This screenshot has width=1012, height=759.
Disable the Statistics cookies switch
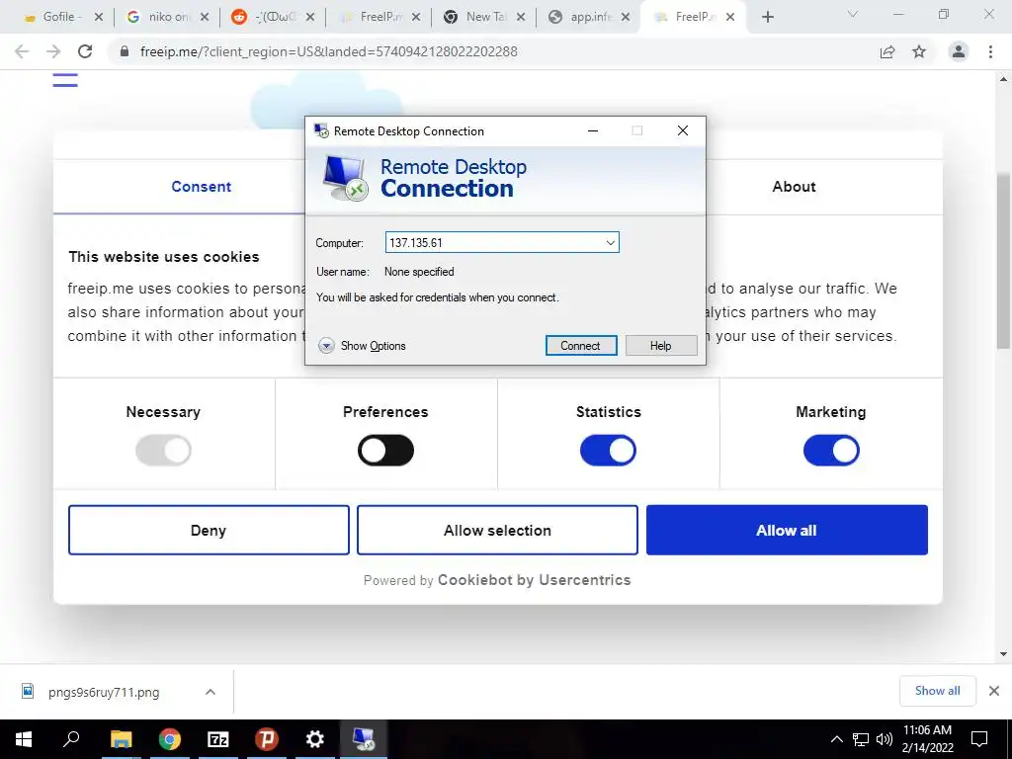click(x=608, y=451)
